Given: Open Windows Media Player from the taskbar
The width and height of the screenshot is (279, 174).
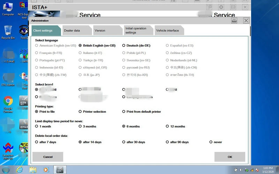Looking at the screenshot, I should click(46, 170).
